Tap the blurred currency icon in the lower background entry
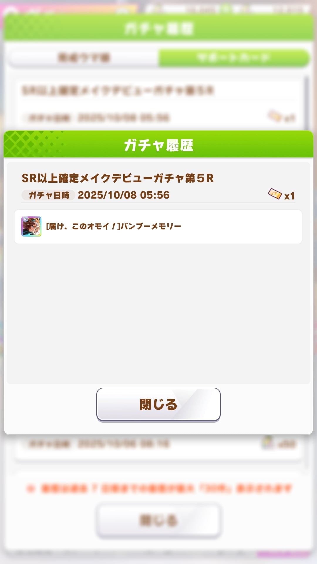The height and width of the screenshot is (564, 317). (268, 443)
